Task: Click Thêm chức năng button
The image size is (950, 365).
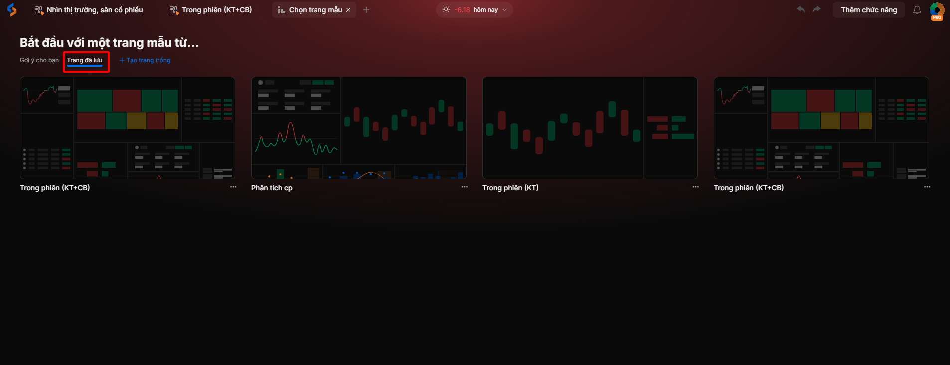Action: pyautogui.click(x=869, y=10)
